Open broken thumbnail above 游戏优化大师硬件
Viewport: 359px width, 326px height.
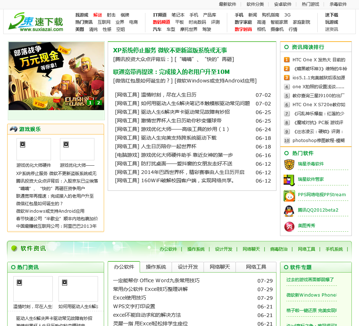[34, 149]
